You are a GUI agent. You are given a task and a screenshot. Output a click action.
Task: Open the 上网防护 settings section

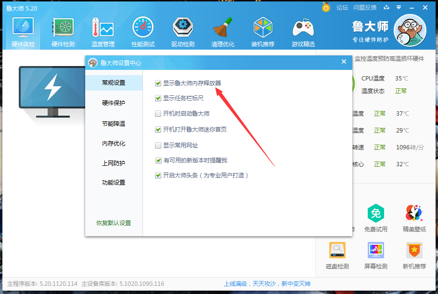(113, 163)
